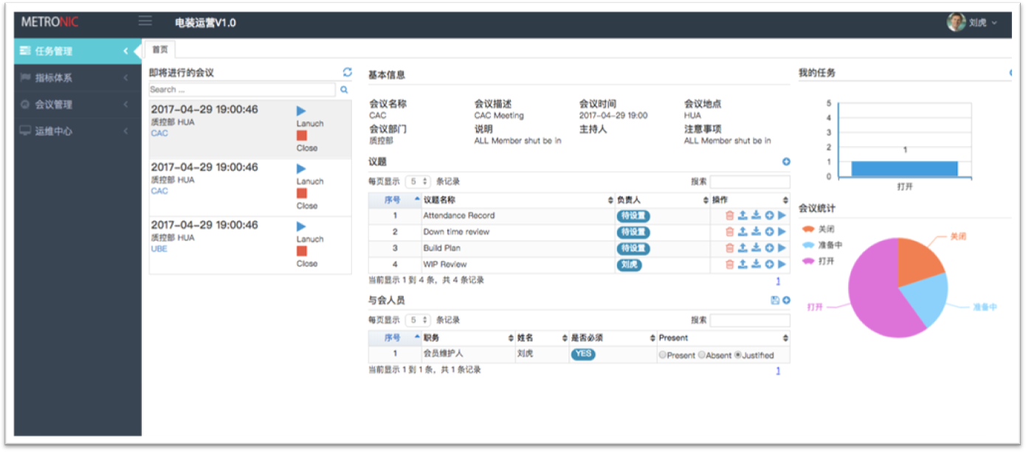Switch to the 首页 tab
The height and width of the screenshot is (452, 1026).
tap(159, 50)
